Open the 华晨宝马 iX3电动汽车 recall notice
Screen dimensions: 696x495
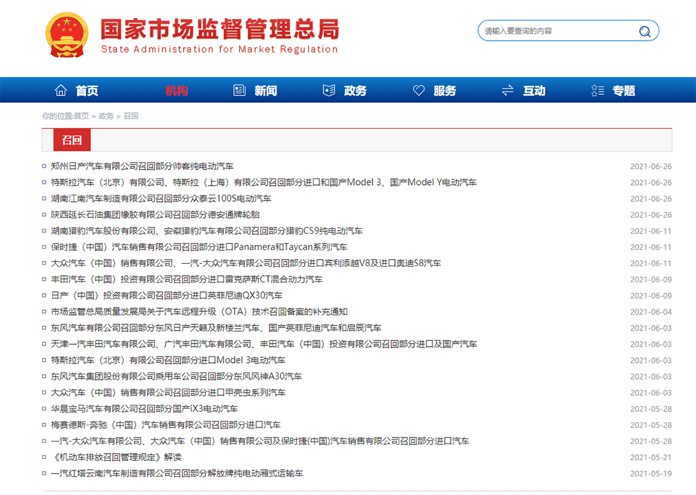[144, 409]
